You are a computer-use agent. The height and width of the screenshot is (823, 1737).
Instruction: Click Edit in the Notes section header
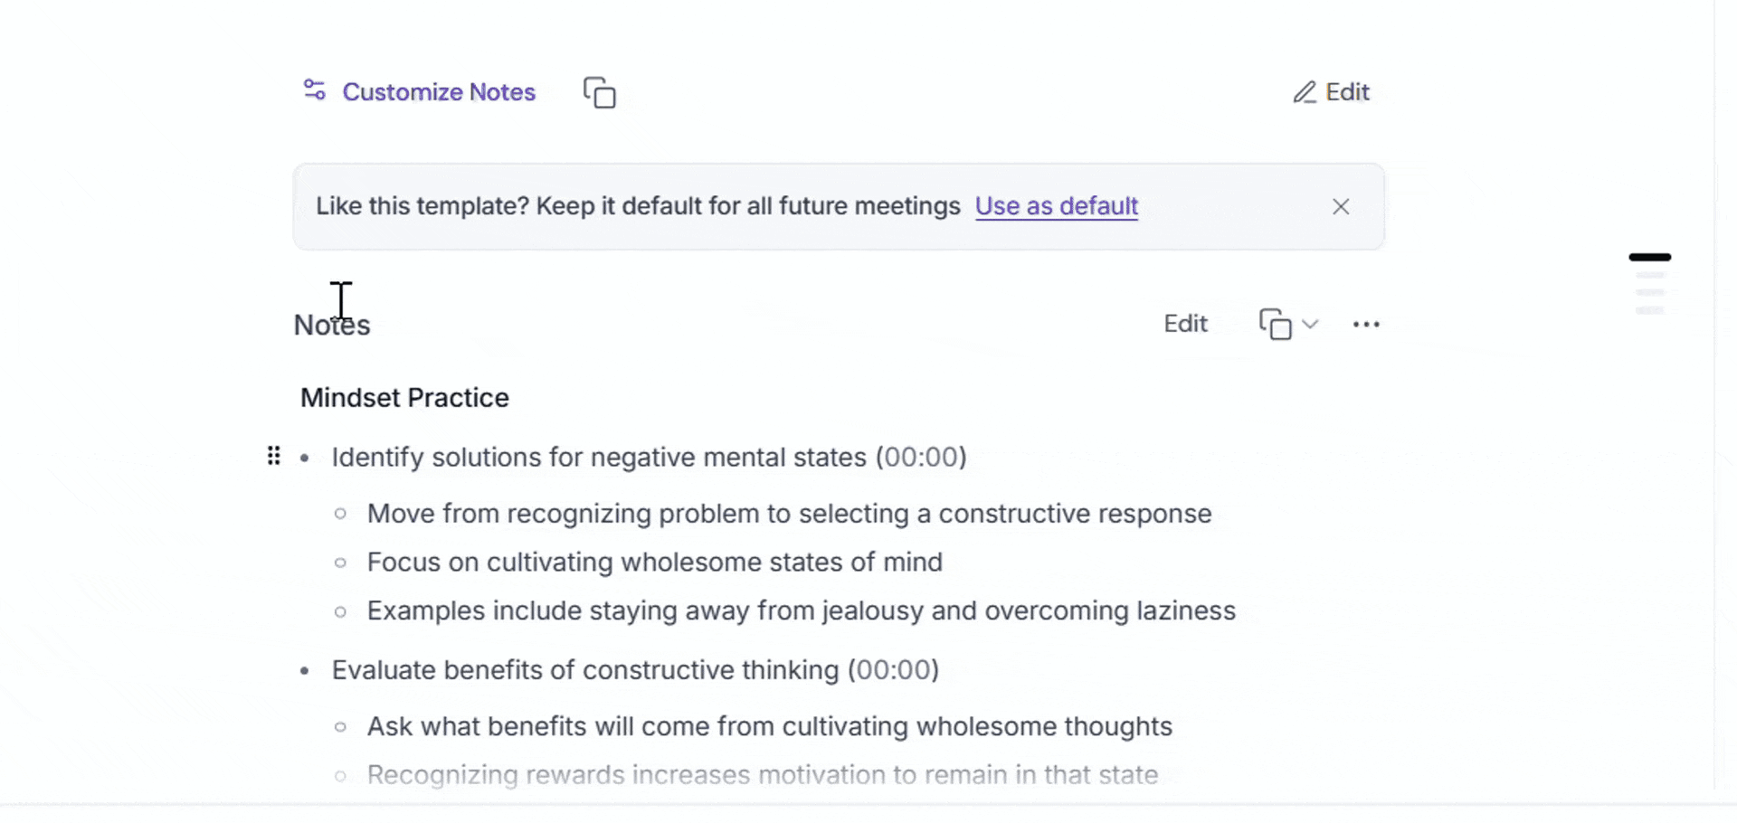1185,324
